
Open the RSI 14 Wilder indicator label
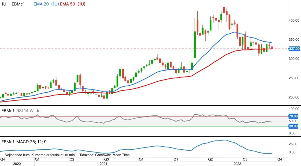[29, 110]
